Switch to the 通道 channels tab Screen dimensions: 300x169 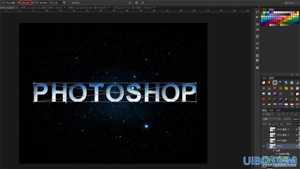point(271,110)
